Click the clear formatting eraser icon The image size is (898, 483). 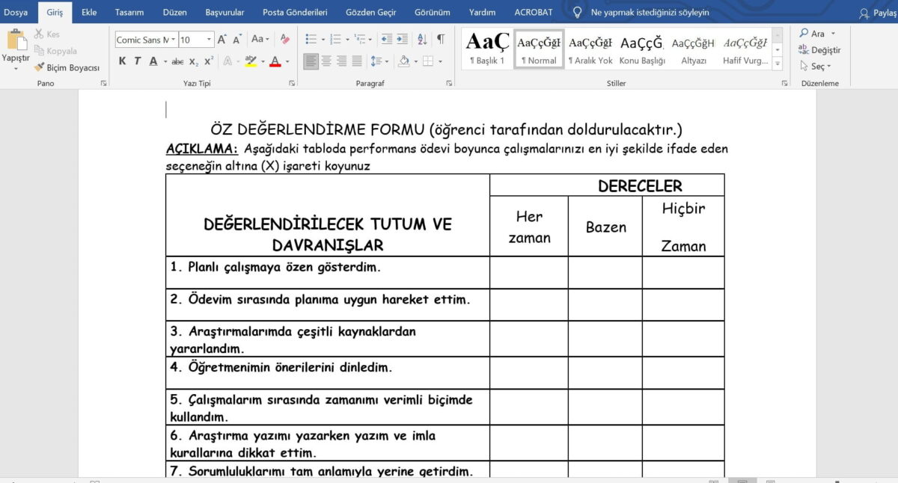pos(284,39)
